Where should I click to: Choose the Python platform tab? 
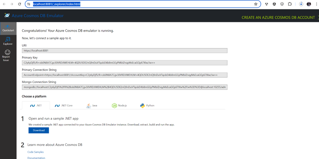pos(147,105)
